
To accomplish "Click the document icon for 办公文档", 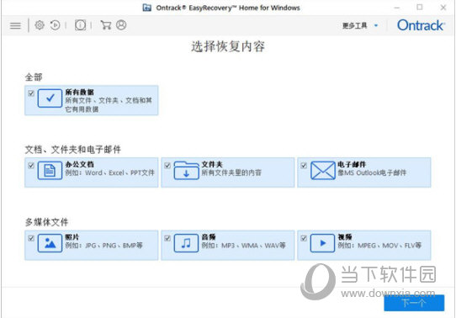I will [50, 170].
